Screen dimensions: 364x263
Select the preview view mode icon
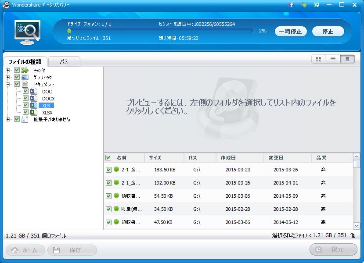click(x=347, y=59)
